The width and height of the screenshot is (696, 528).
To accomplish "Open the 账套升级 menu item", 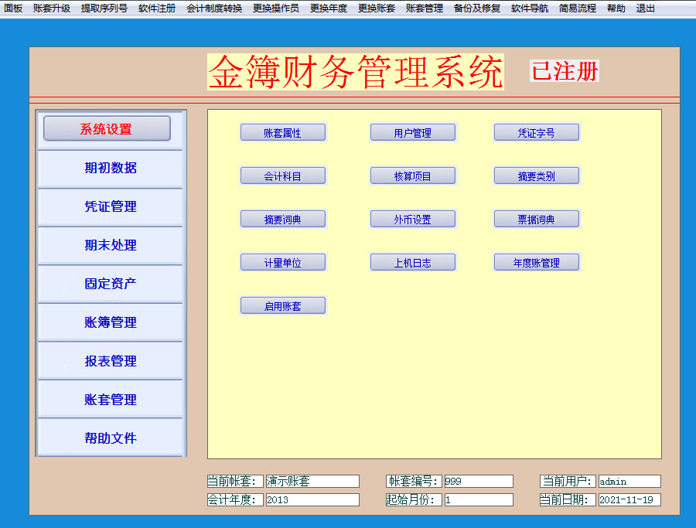I will click(x=52, y=8).
